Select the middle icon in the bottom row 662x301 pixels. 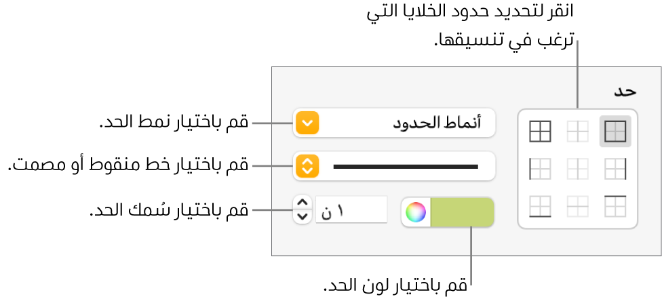[577, 205]
